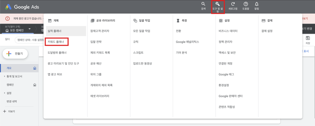Click the red warning alert icon
315x126 pixels.
(7, 19)
